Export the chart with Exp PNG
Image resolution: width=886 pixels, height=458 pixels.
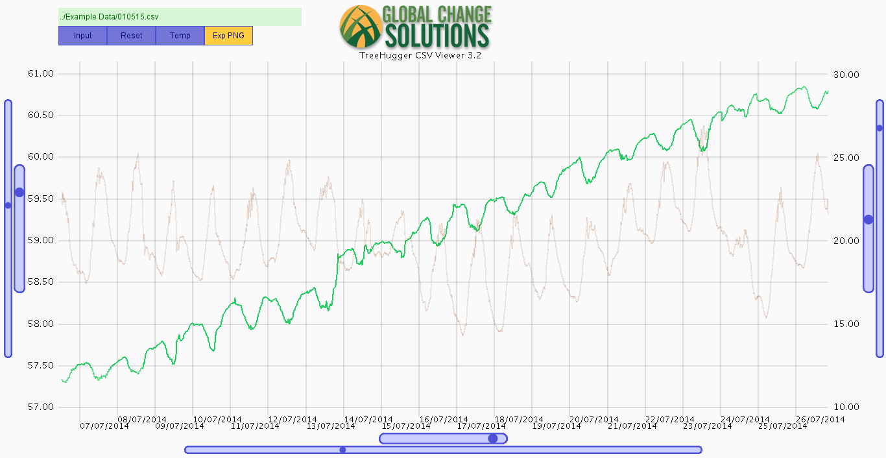pos(228,36)
